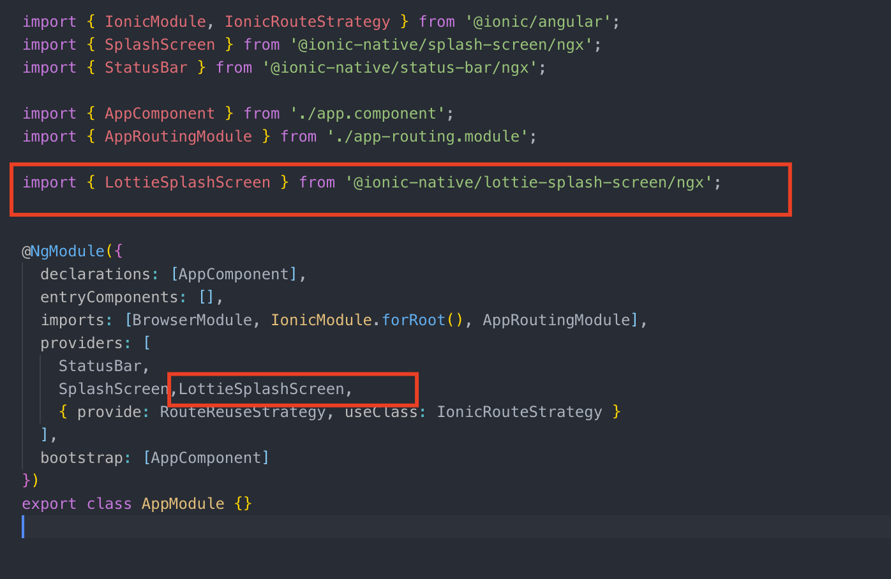The width and height of the screenshot is (891, 579).
Task: Click the declarations property key
Action: tap(96, 274)
